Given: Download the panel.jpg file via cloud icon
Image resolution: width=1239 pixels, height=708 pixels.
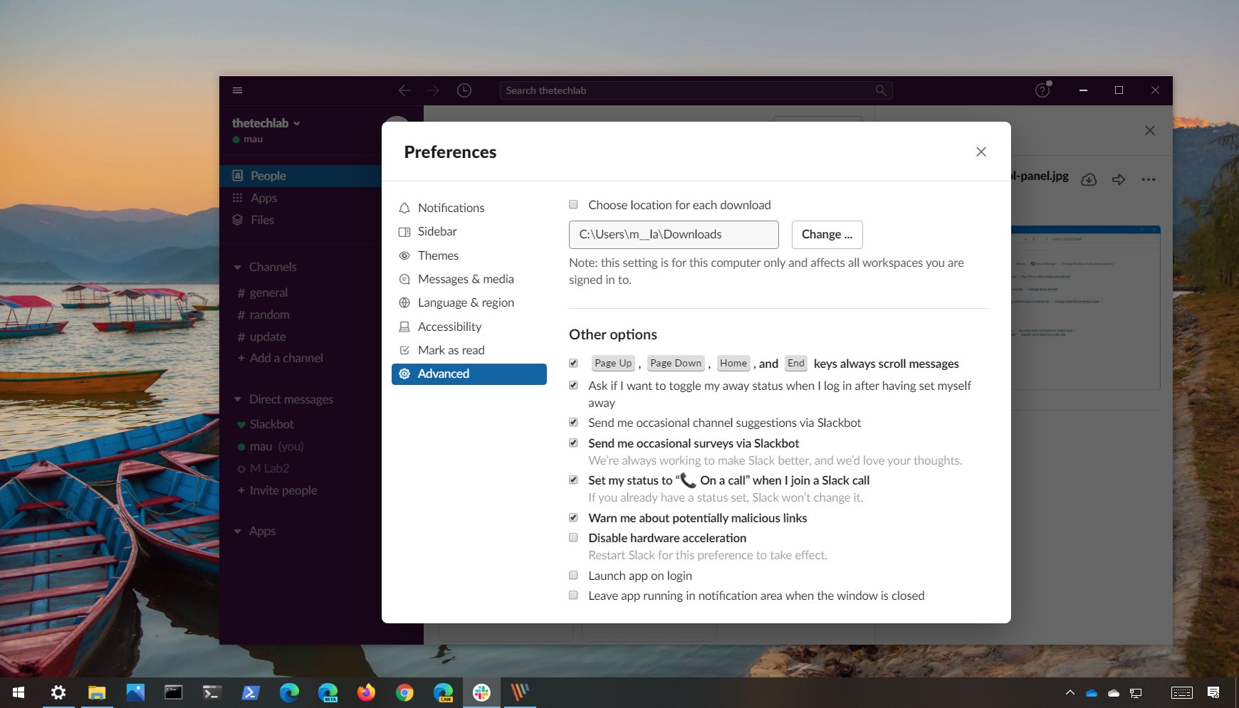Looking at the screenshot, I should coord(1089,179).
